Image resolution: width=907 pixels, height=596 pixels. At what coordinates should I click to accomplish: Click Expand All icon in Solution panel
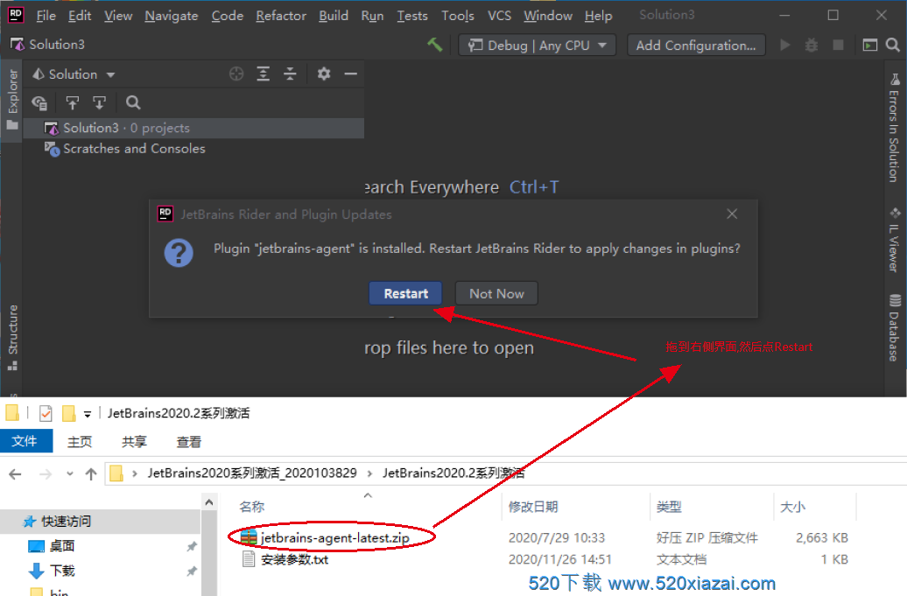coord(264,74)
